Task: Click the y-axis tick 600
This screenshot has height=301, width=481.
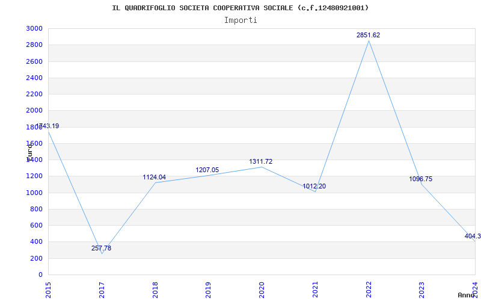Action: [x=37, y=225]
